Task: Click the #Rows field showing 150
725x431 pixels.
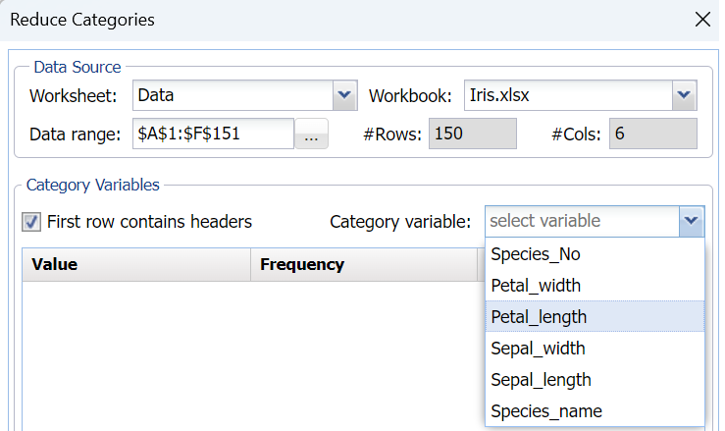Action: (x=472, y=135)
